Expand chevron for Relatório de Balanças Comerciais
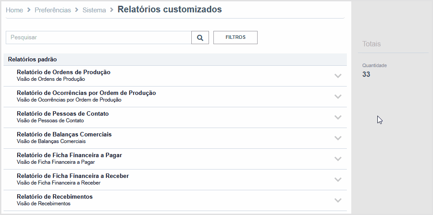Screen dimensions: 433x215 pos(338,138)
